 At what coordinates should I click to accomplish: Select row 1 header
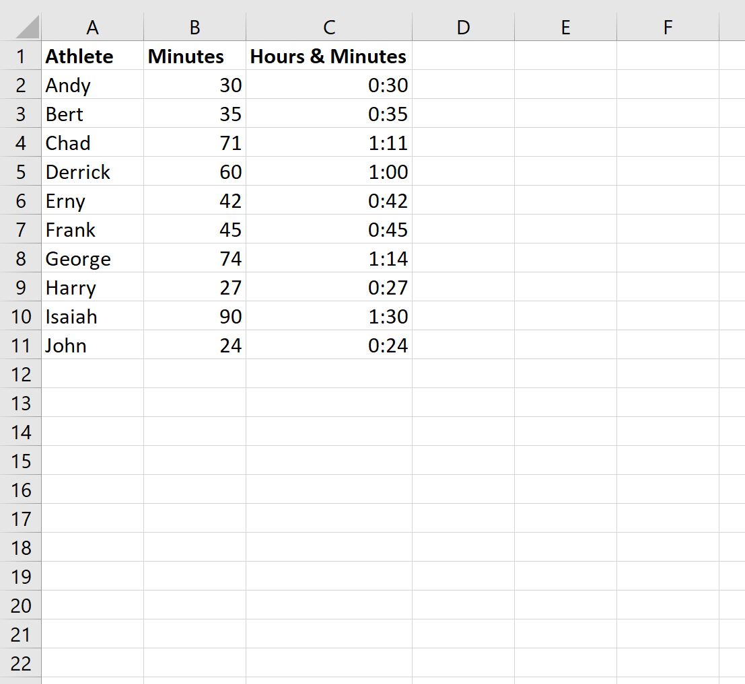[x=20, y=56]
